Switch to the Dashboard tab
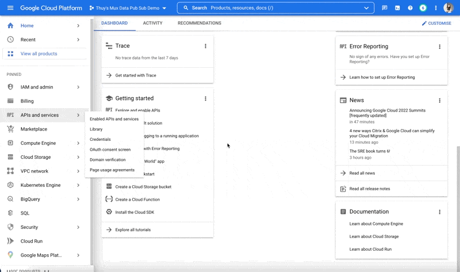The height and width of the screenshot is (272, 460). (114, 23)
